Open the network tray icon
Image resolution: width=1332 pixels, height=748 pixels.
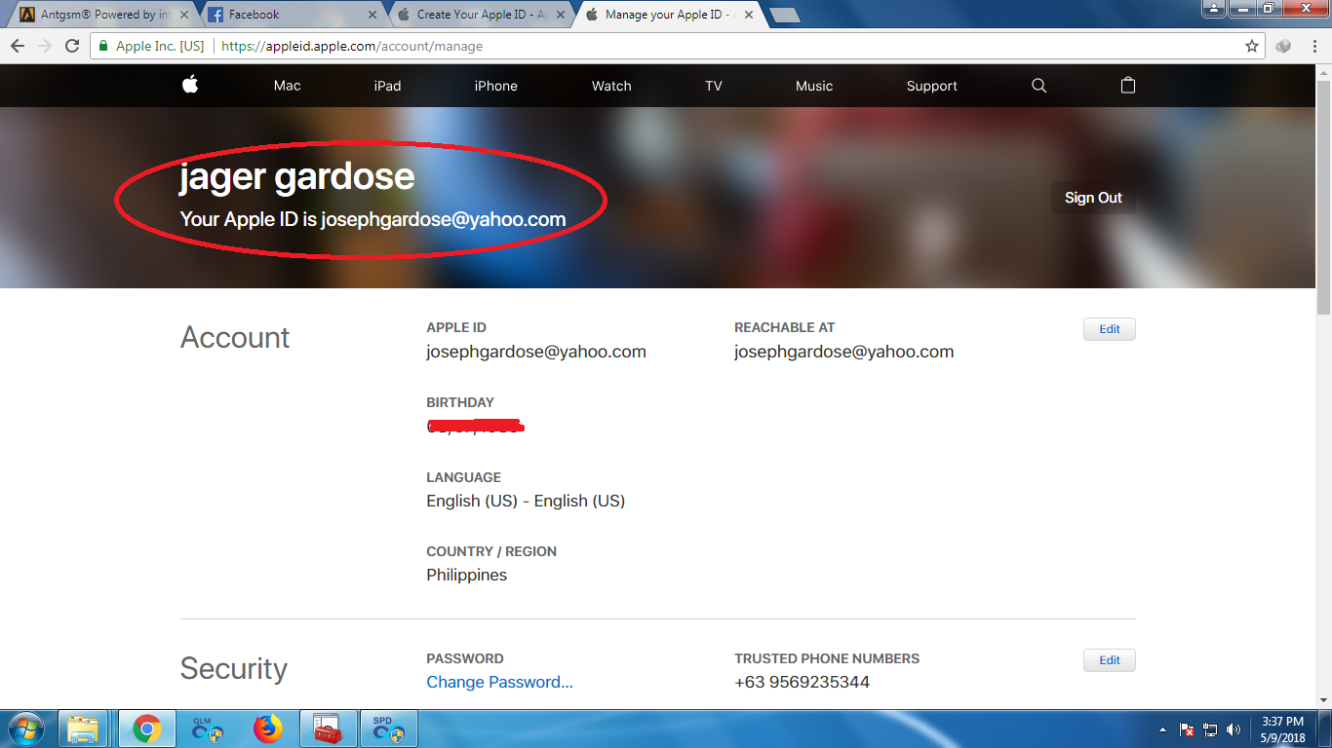[x=1210, y=729]
